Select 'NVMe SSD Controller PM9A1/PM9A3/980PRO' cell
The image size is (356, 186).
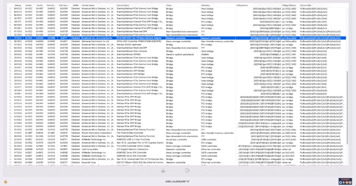pos(139,41)
